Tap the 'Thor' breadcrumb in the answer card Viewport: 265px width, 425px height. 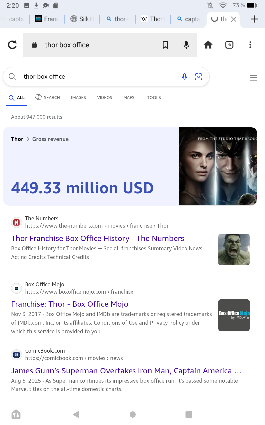click(x=17, y=139)
